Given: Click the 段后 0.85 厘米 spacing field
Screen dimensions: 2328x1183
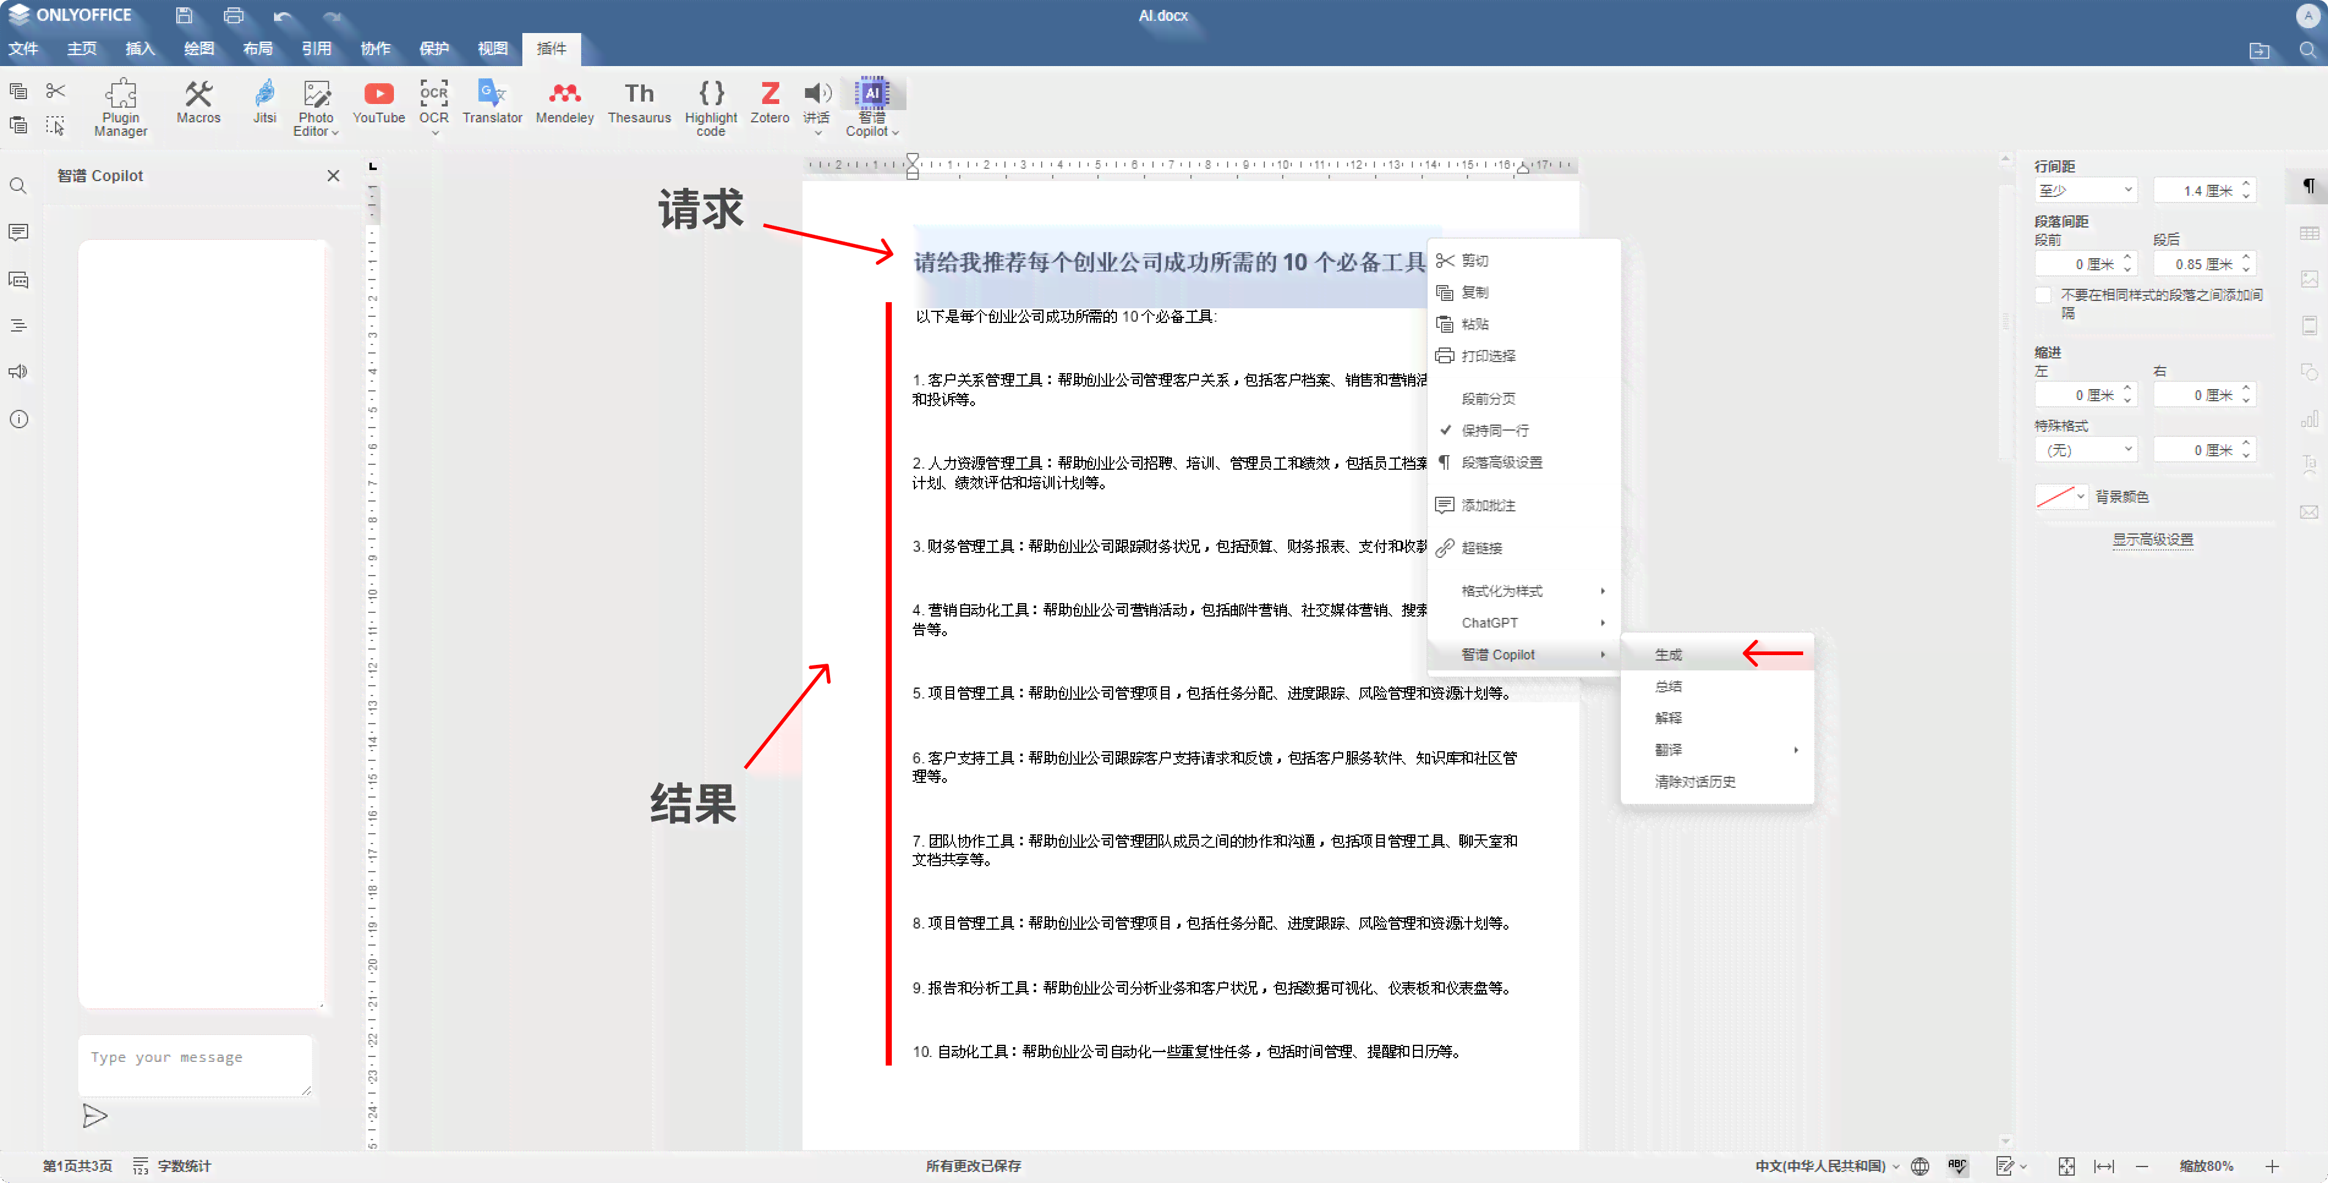Looking at the screenshot, I should (2204, 264).
